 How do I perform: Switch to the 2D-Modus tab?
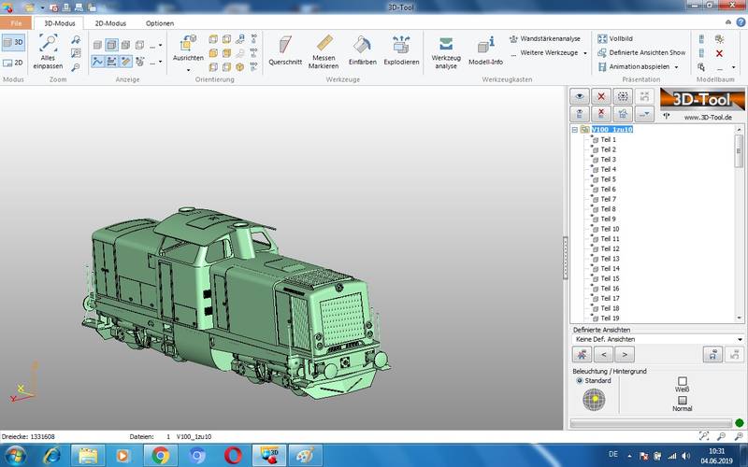click(110, 22)
